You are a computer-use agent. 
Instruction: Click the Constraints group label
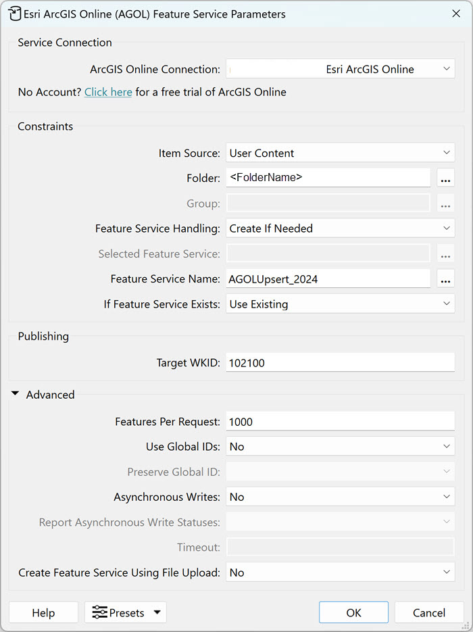(45, 126)
